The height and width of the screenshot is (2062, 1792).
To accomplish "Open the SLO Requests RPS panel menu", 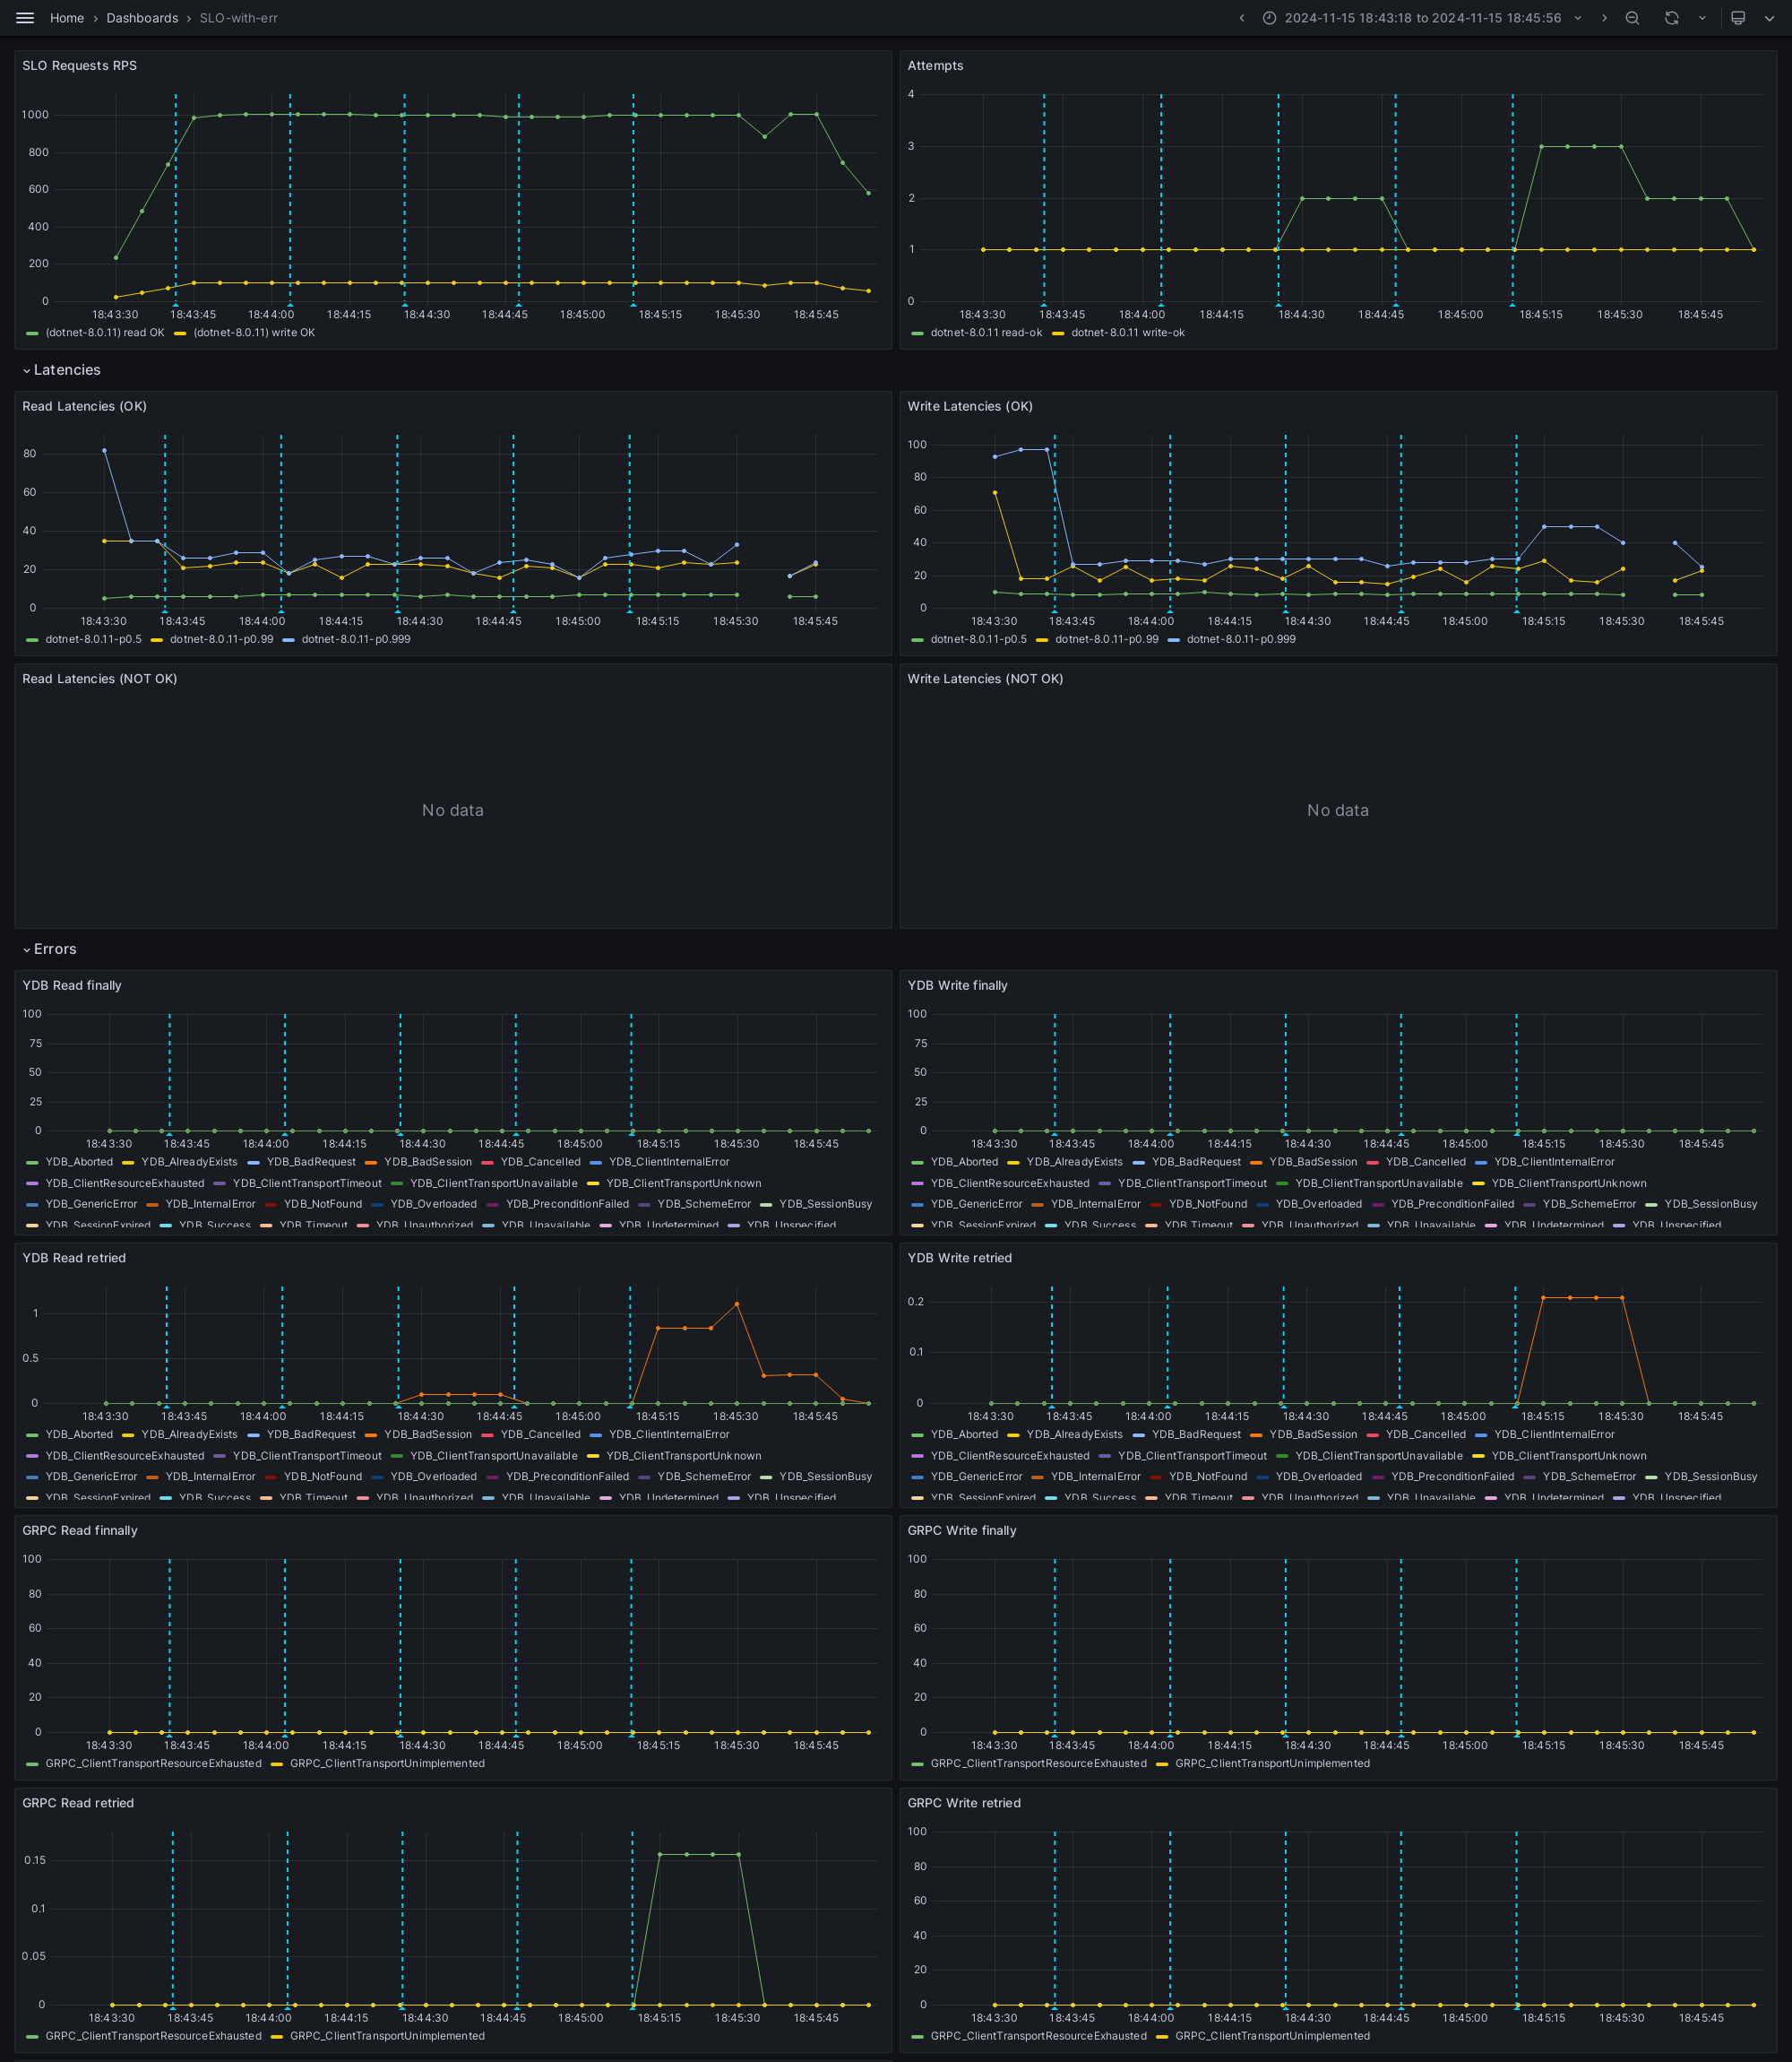I will tap(80, 66).
